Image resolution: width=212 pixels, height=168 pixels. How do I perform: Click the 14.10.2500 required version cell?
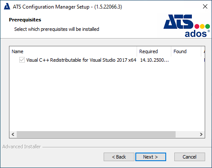pos(154,60)
